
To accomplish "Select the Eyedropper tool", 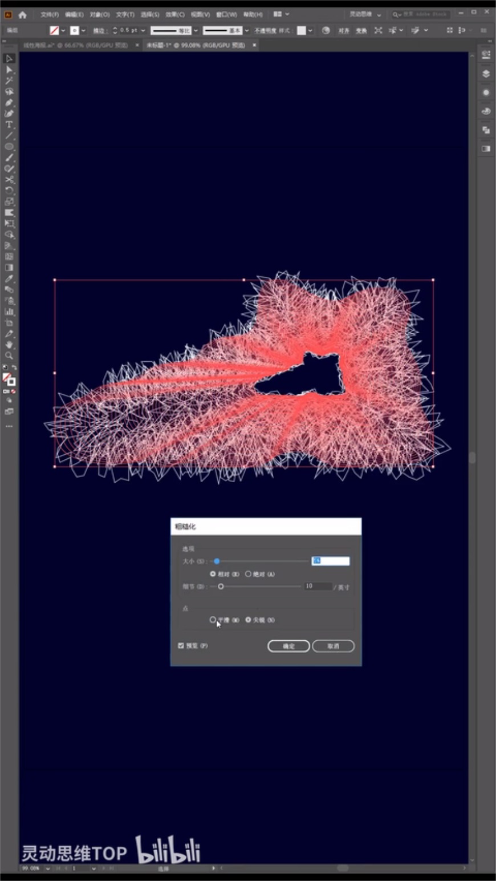I will (x=9, y=279).
